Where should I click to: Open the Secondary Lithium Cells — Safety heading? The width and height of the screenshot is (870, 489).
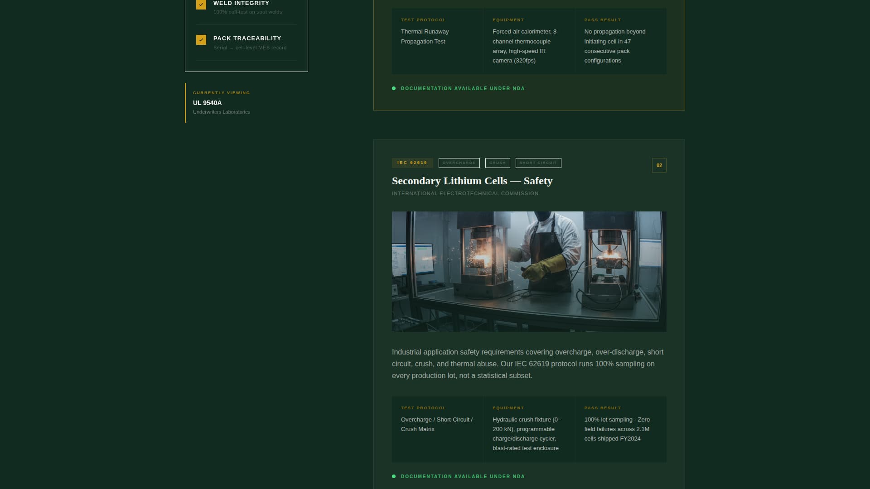tap(472, 181)
